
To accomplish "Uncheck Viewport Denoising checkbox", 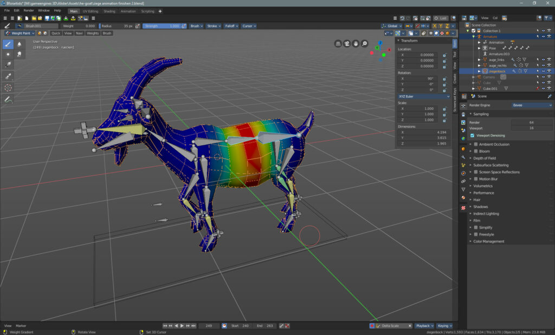I will pos(473,135).
